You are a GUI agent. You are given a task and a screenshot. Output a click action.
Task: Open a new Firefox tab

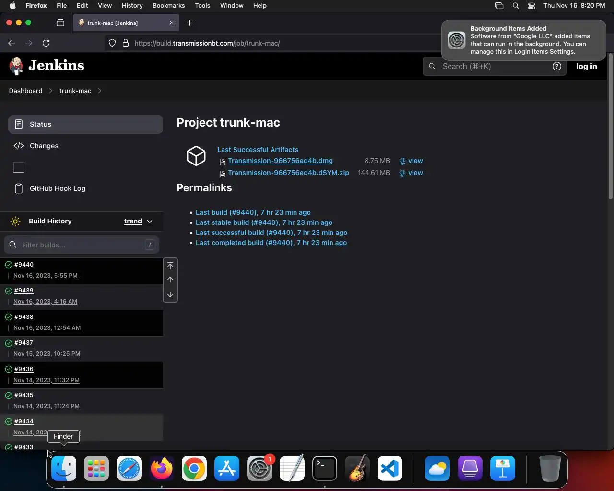(x=190, y=23)
